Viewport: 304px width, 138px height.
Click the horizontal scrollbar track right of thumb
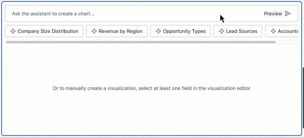point(287,42)
